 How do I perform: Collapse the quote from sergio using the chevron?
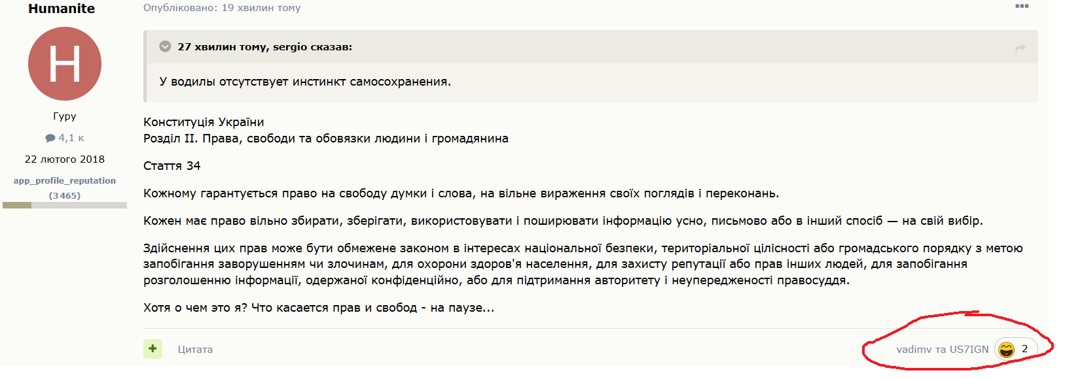(165, 46)
